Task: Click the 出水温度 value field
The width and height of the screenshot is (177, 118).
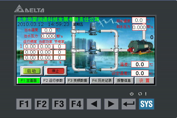Action: [x=48, y=30]
